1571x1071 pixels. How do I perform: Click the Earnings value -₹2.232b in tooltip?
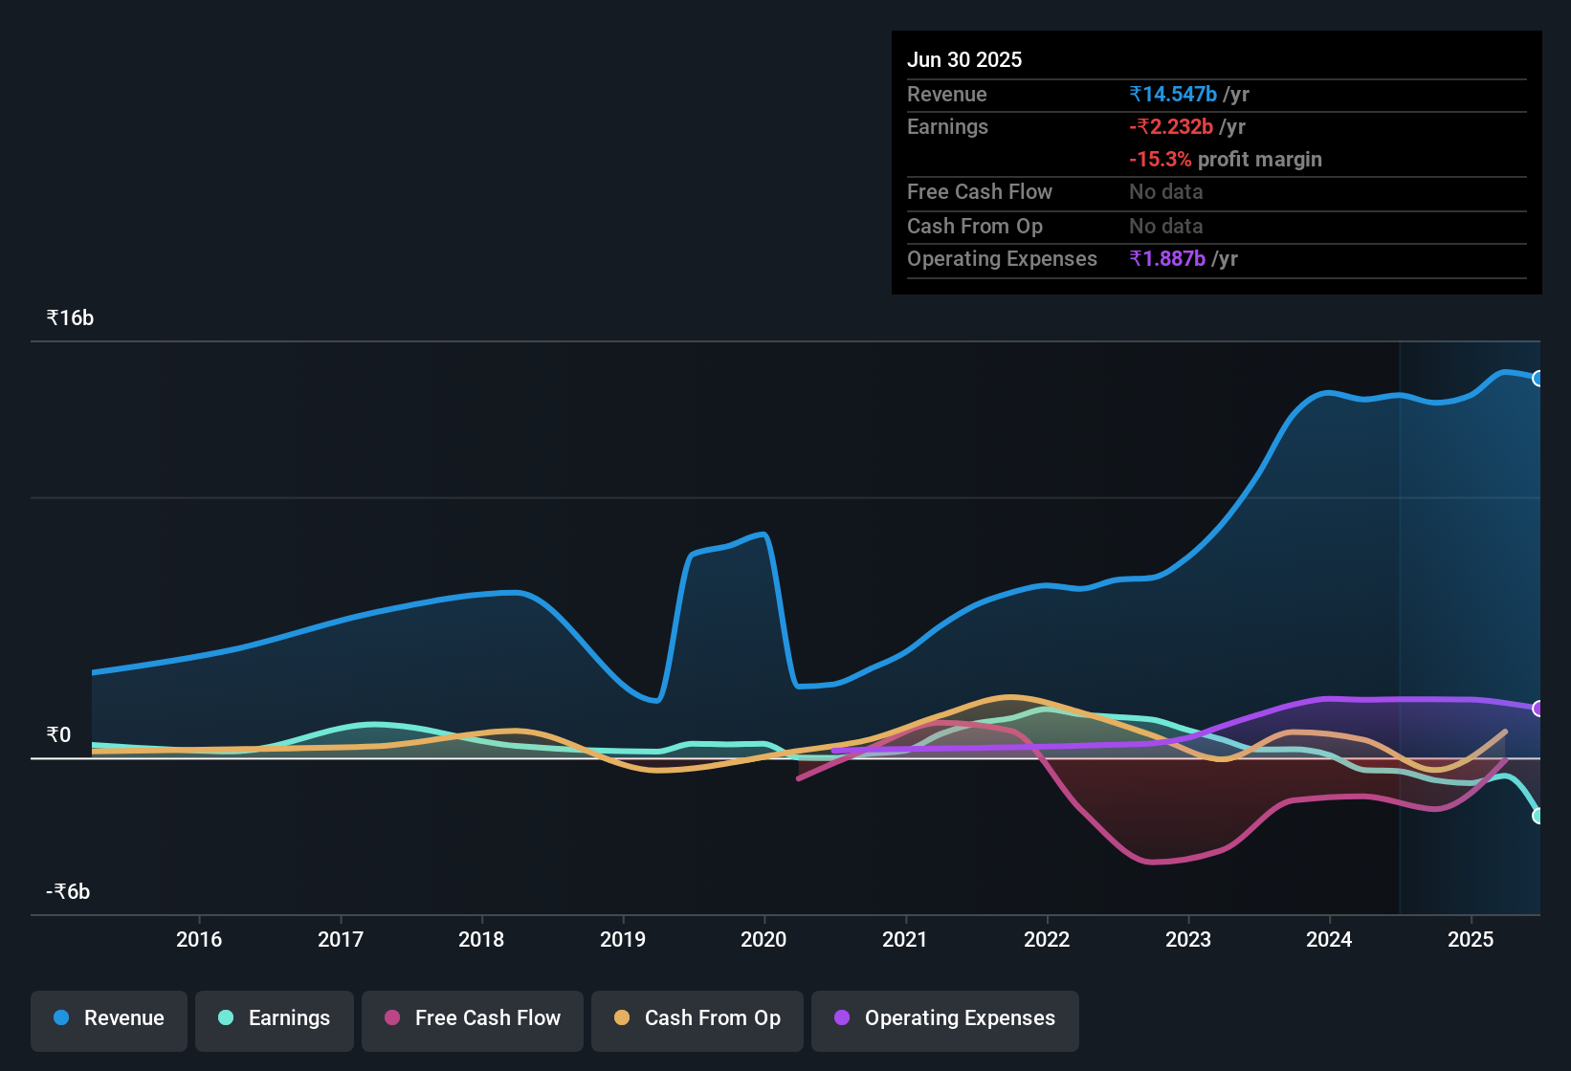[1171, 126]
